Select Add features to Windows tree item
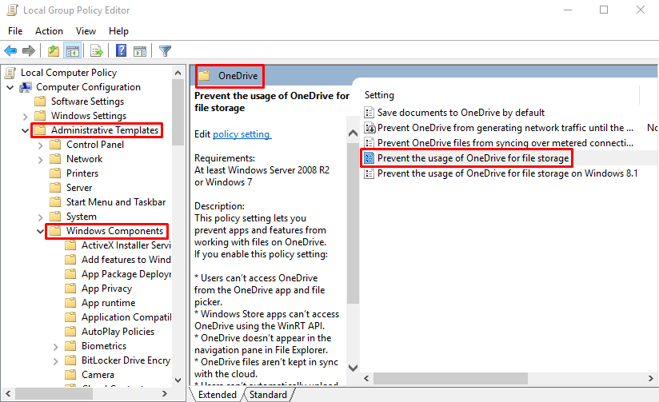The width and height of the screenshot is (659, 402). tap(126, 259)
